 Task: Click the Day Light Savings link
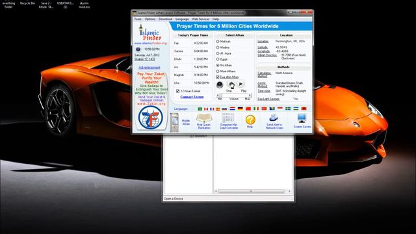tap(268, 99)
